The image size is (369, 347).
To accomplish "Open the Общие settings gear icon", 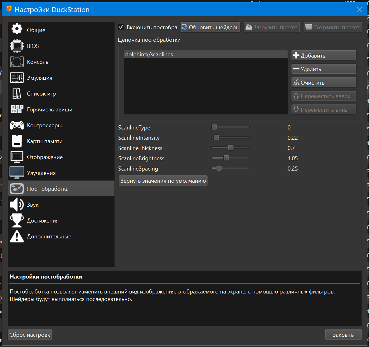I will [x=17, y=29].
